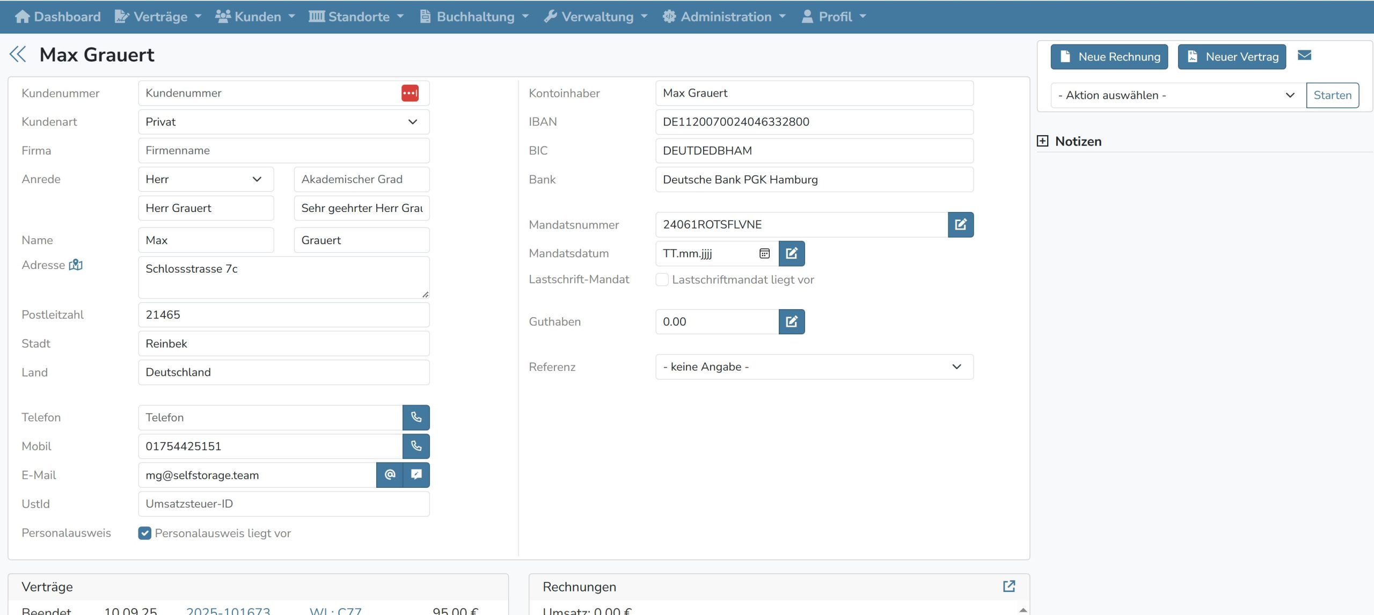
Task: Open the Aktion auswählen dropdown
Action: [x=1178, y=96]
